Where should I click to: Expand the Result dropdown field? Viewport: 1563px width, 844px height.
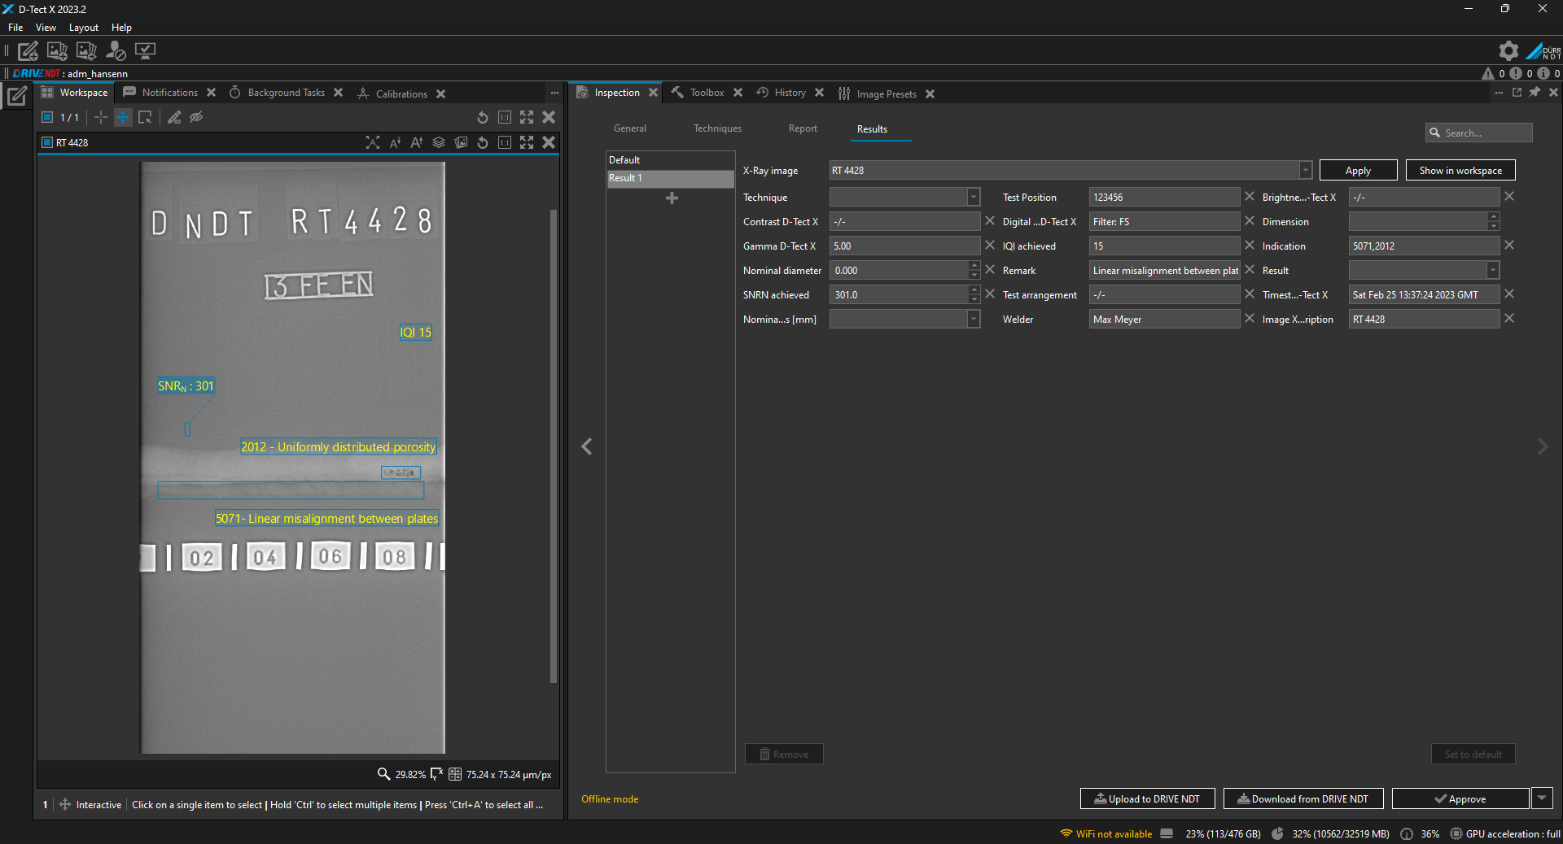pyautogui.click(x=1493, y=270)
